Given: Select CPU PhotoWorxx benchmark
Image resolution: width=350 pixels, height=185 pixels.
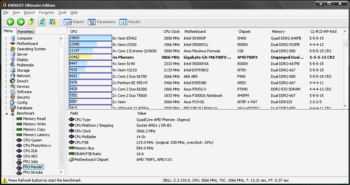Looking at the screenshot, I should (37, 145).
